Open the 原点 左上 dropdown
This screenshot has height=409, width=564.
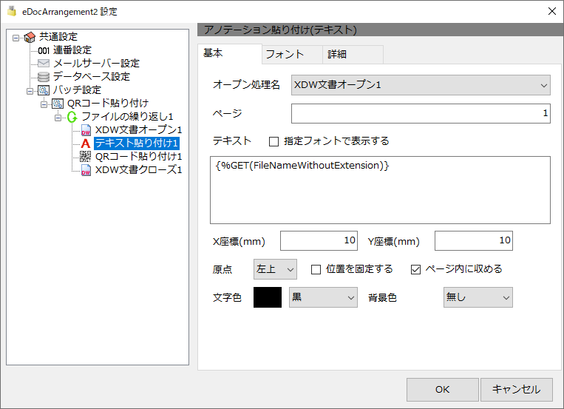tap(275, 269)
